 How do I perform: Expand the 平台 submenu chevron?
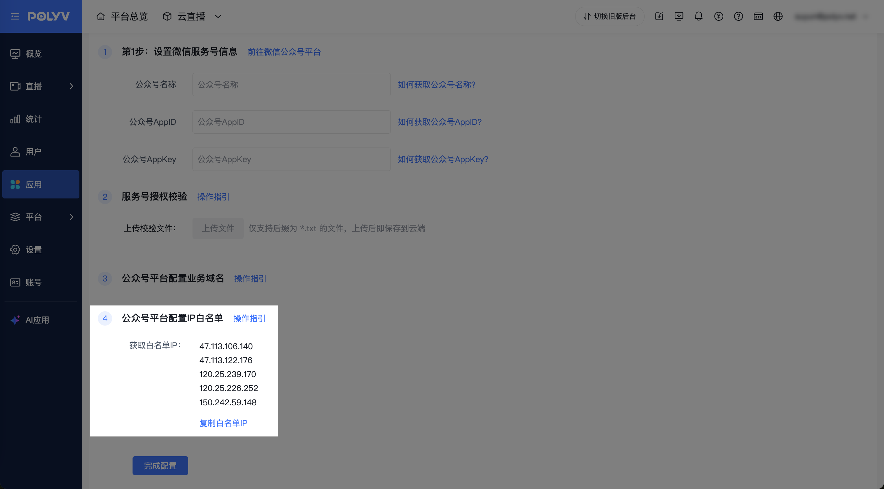tap(71, 217)
